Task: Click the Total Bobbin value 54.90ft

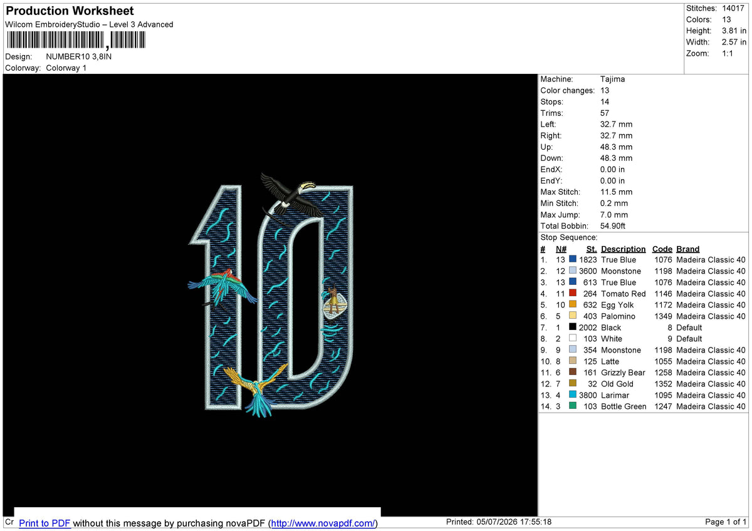Action: pyautogui.click(x=613, y=225)
